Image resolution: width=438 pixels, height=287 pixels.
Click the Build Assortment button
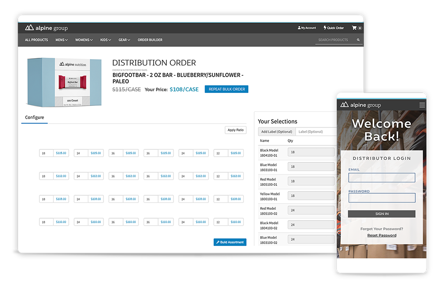230,242
